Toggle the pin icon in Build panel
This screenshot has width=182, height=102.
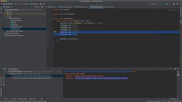click(4, 82)
